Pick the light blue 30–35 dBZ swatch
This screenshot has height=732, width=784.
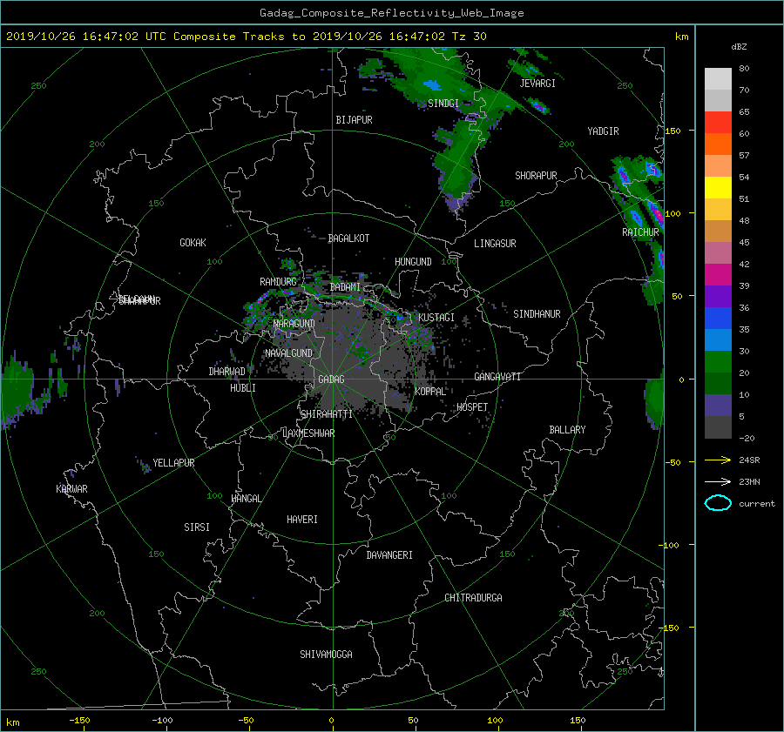tap(718, 339)
